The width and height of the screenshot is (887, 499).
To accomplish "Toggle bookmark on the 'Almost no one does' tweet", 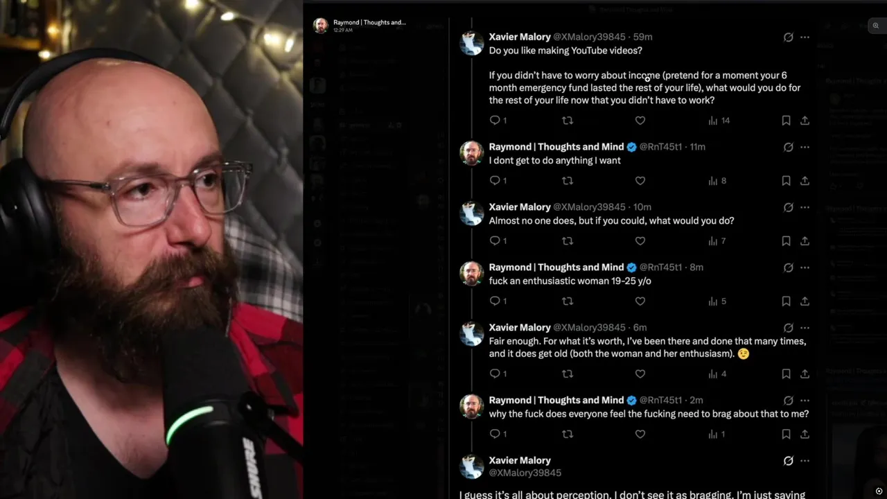I will pos(786,241).
